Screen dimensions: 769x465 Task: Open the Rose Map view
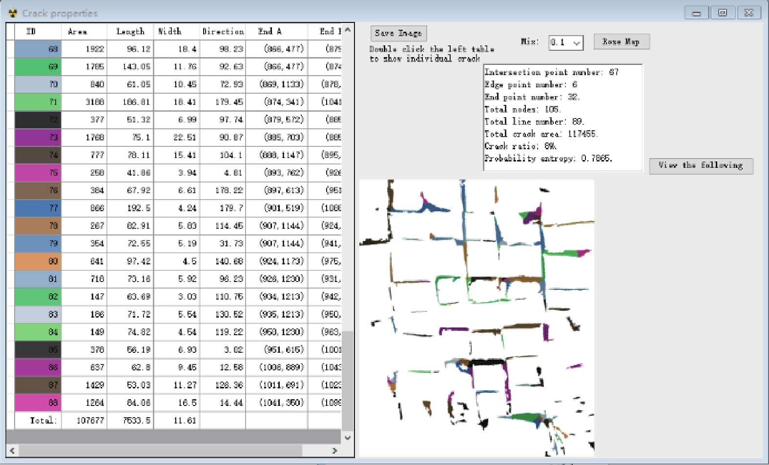click(622, 42)
